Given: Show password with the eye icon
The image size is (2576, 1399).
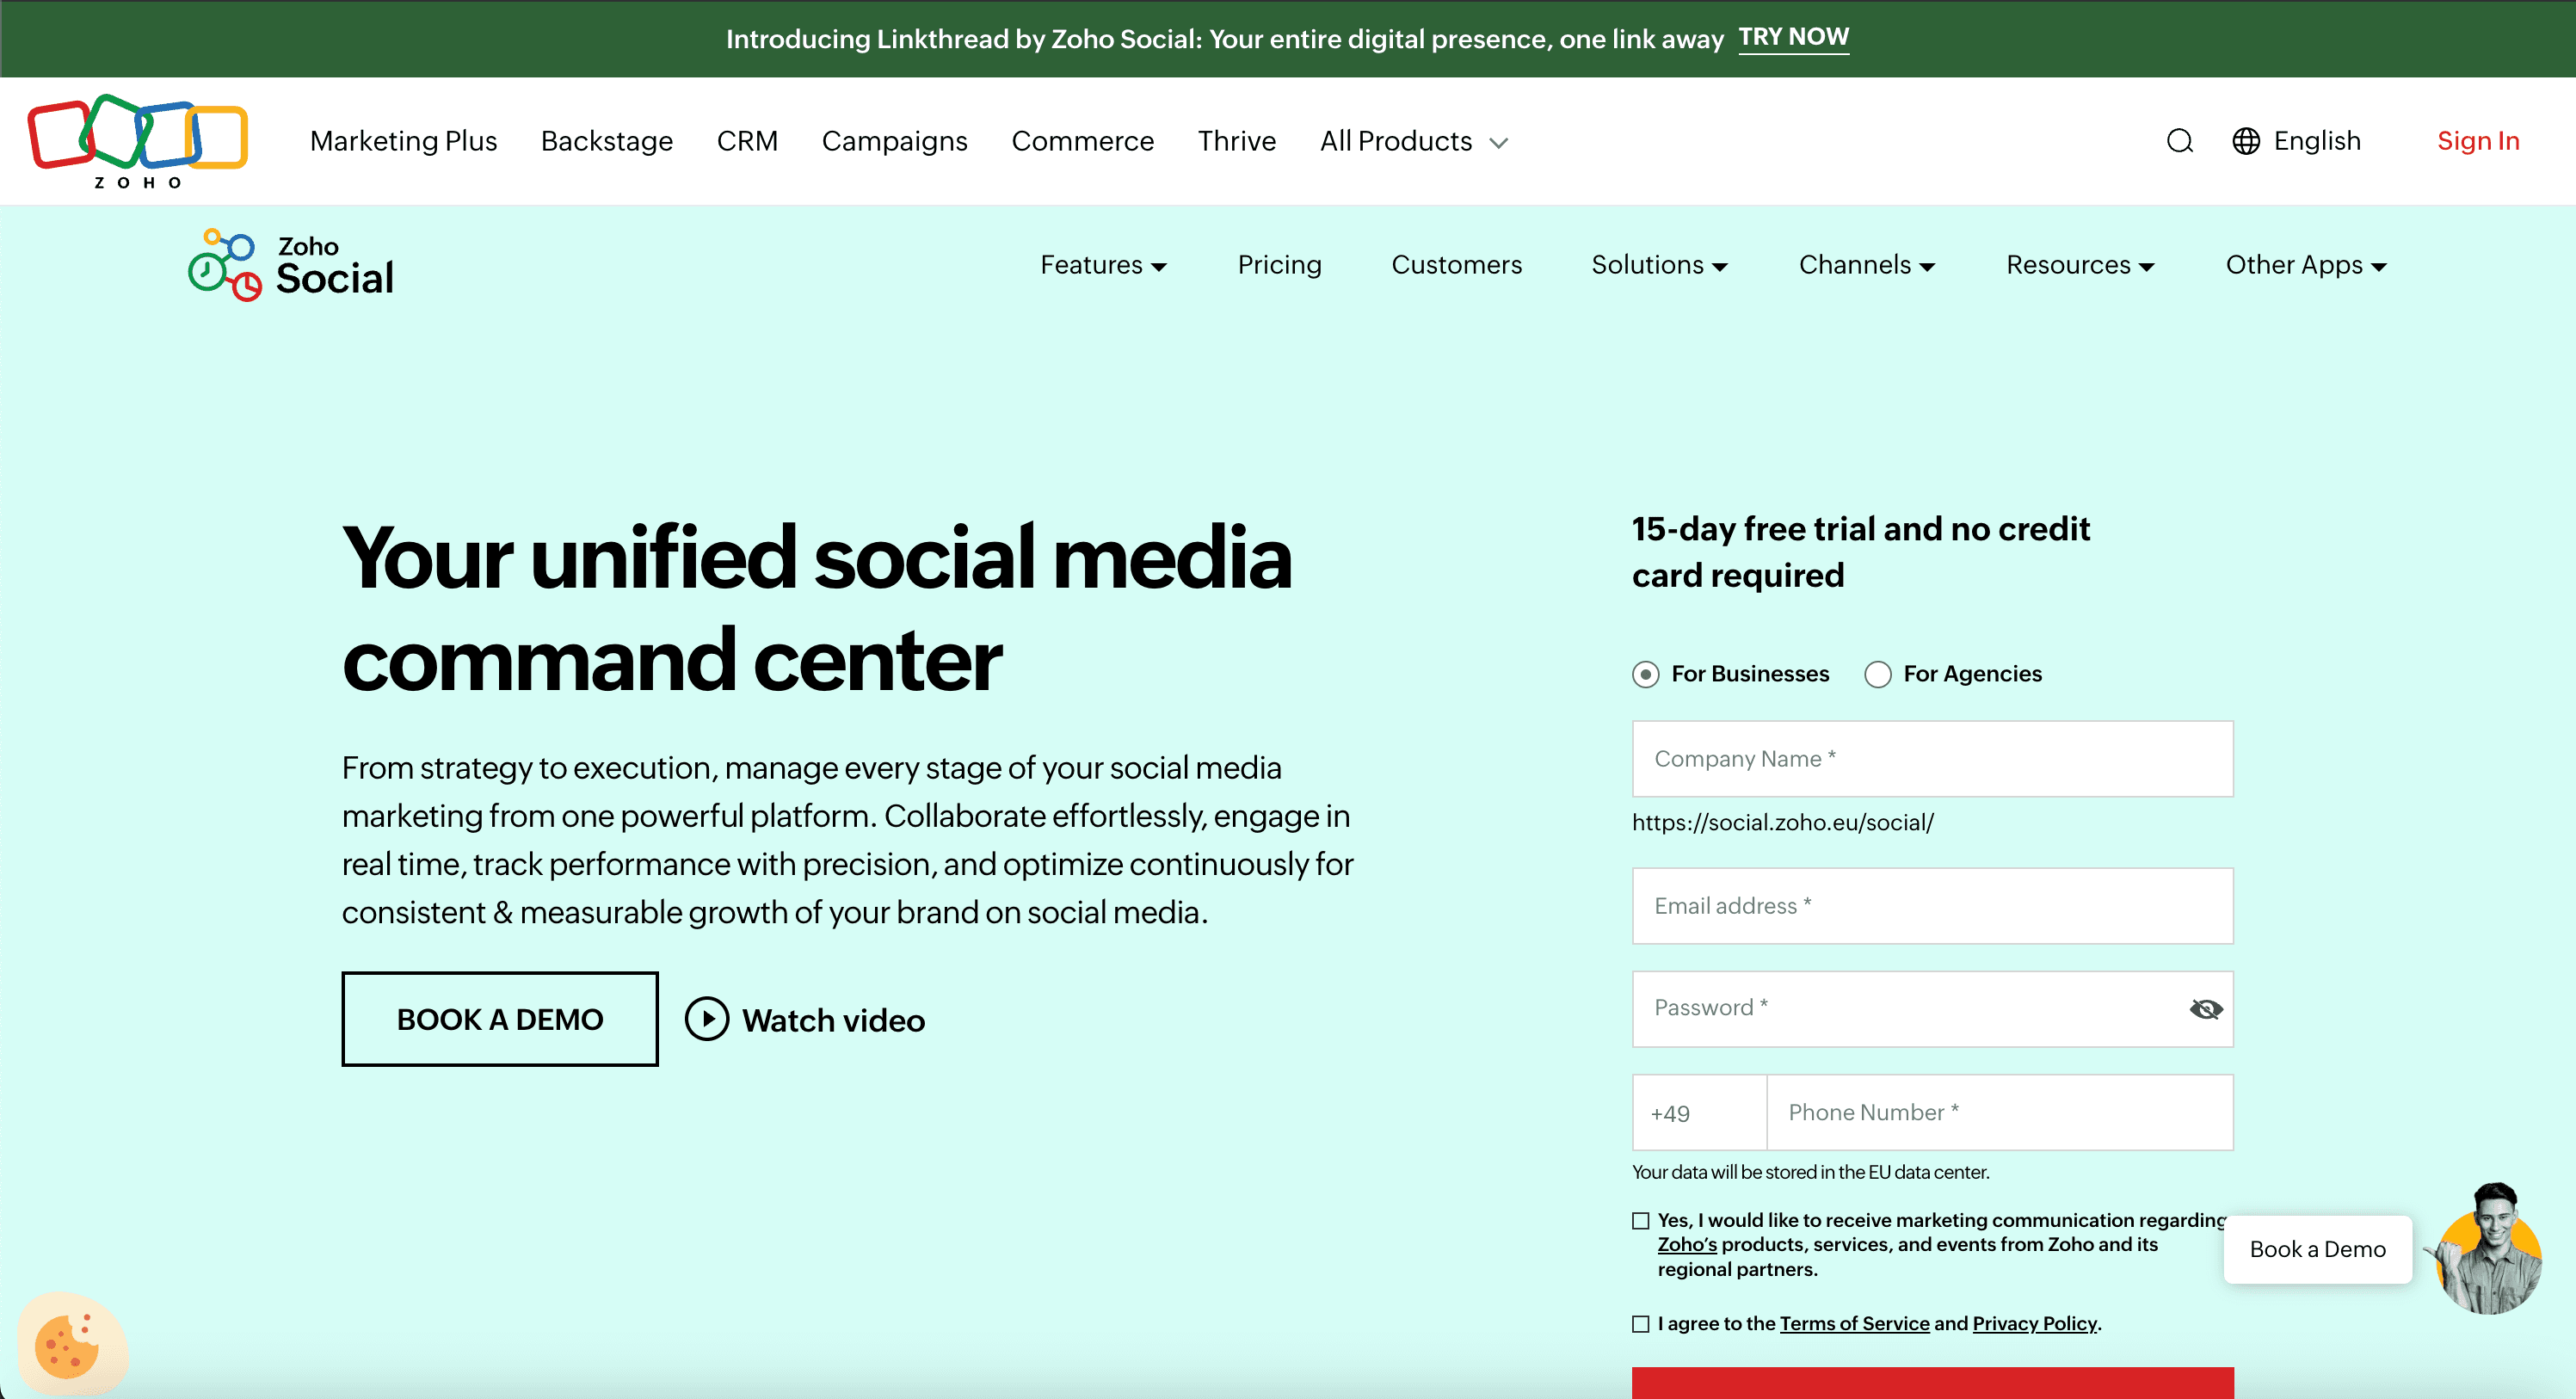Looking at the screenshot, I should coord(2205,1009).
